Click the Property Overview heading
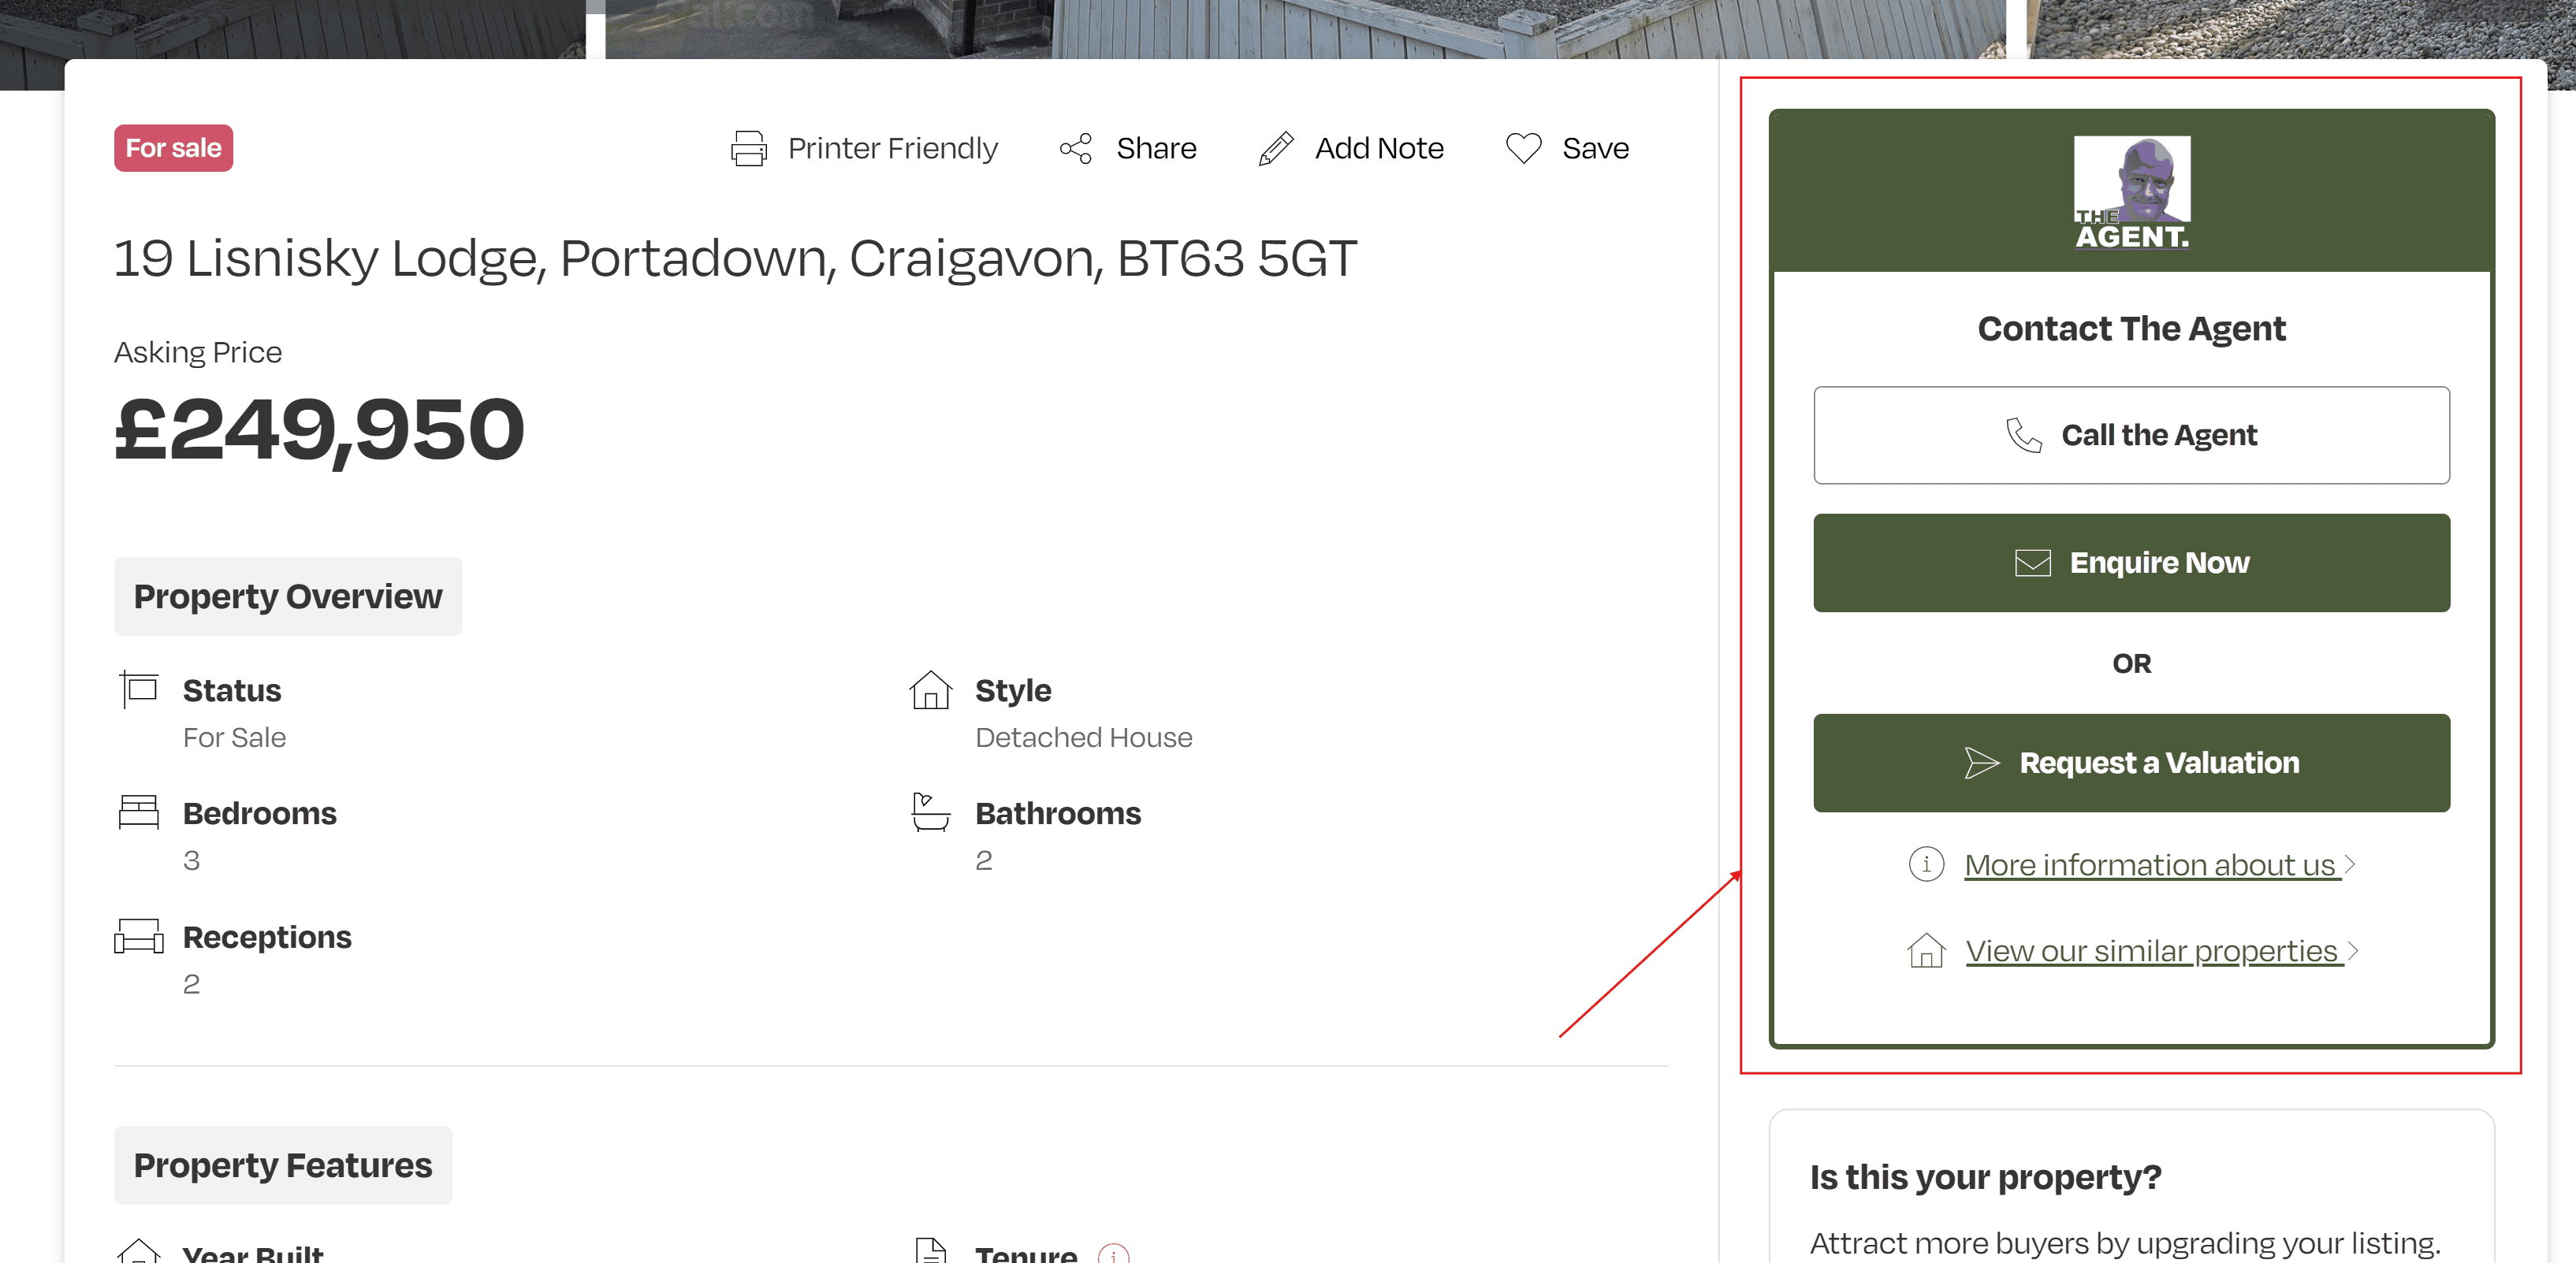 coord(288,596)
